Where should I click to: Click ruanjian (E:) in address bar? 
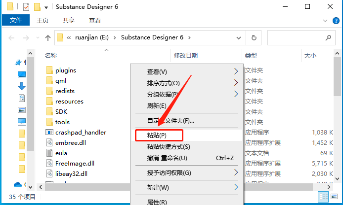tap(92, 37)
